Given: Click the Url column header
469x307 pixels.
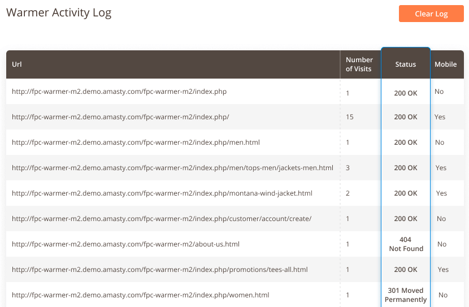Looking at the screenshot, I should [16, 64].
